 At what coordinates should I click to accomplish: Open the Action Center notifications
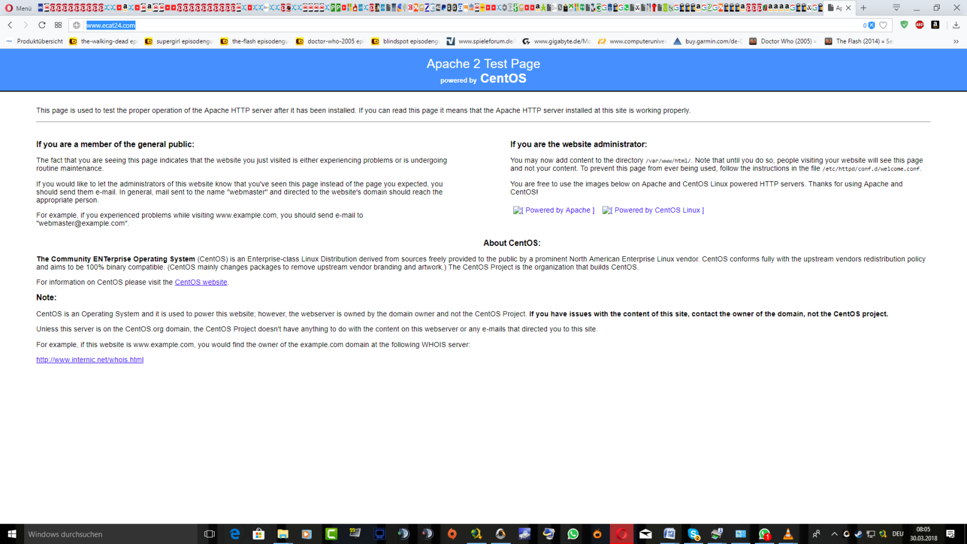pos(951,534)
